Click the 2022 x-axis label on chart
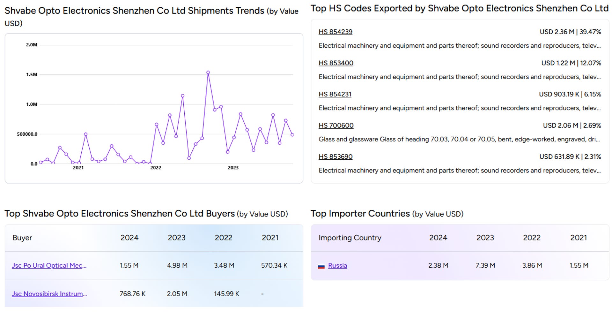The height and width of the screenshot is (312, 612). pos(156,168)
